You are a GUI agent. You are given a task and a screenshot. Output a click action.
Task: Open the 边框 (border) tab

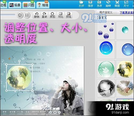pyautogui.click(x=3, y=5)
